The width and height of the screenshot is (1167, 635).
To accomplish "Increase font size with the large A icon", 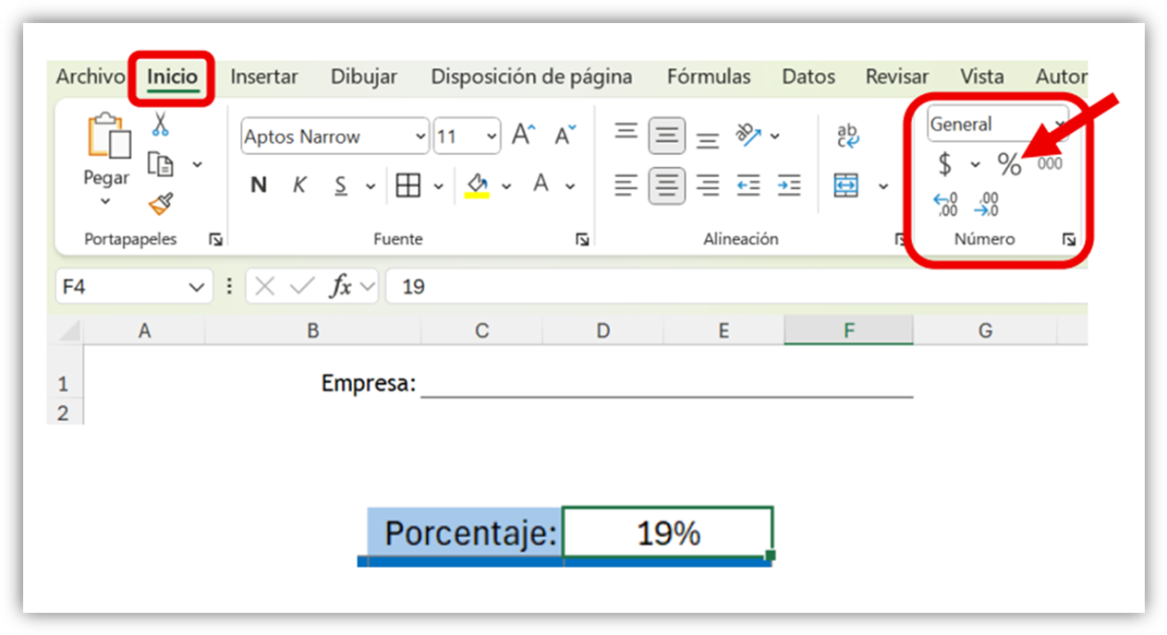I will point(522,133).
